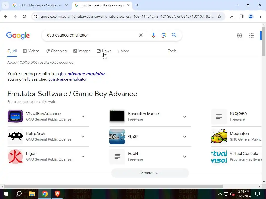Start voice search with microphone icon
This screenshot has width=266, height=199.
click(153, 35)
